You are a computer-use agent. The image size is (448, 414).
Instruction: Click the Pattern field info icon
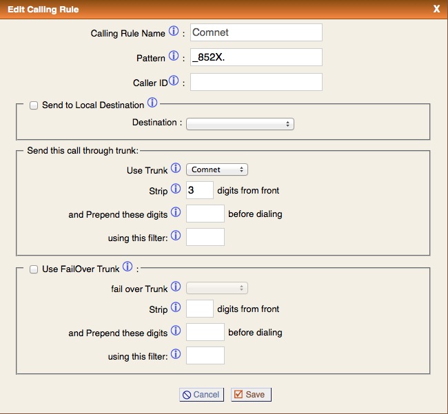[x=174, y=56]
